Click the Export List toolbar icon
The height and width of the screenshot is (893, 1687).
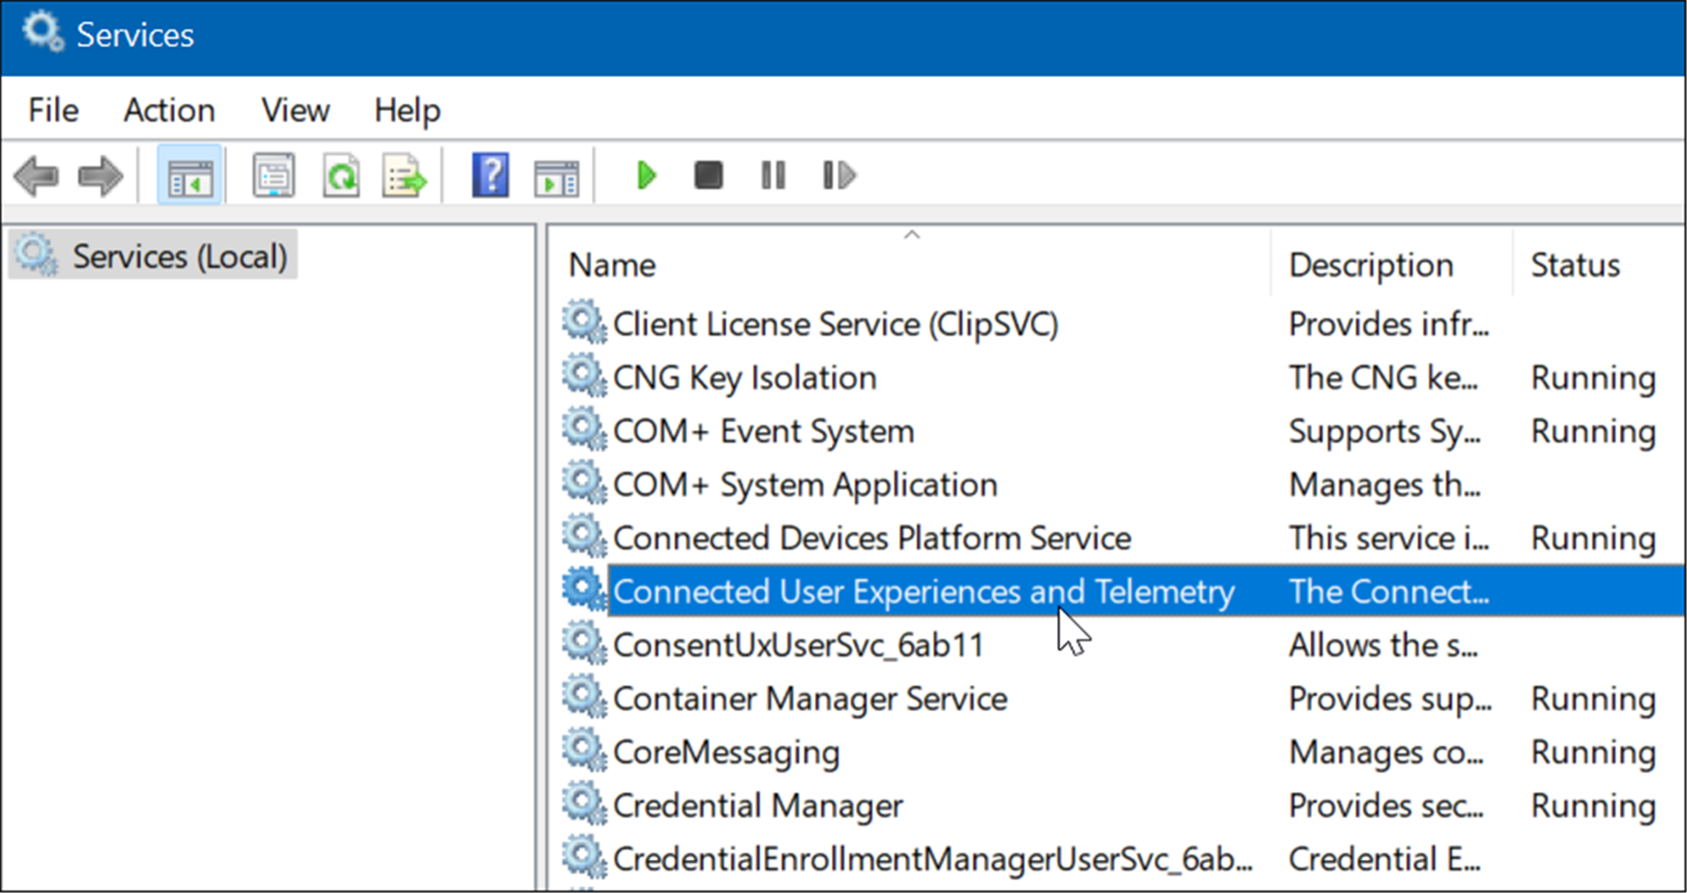coord(404,176)
